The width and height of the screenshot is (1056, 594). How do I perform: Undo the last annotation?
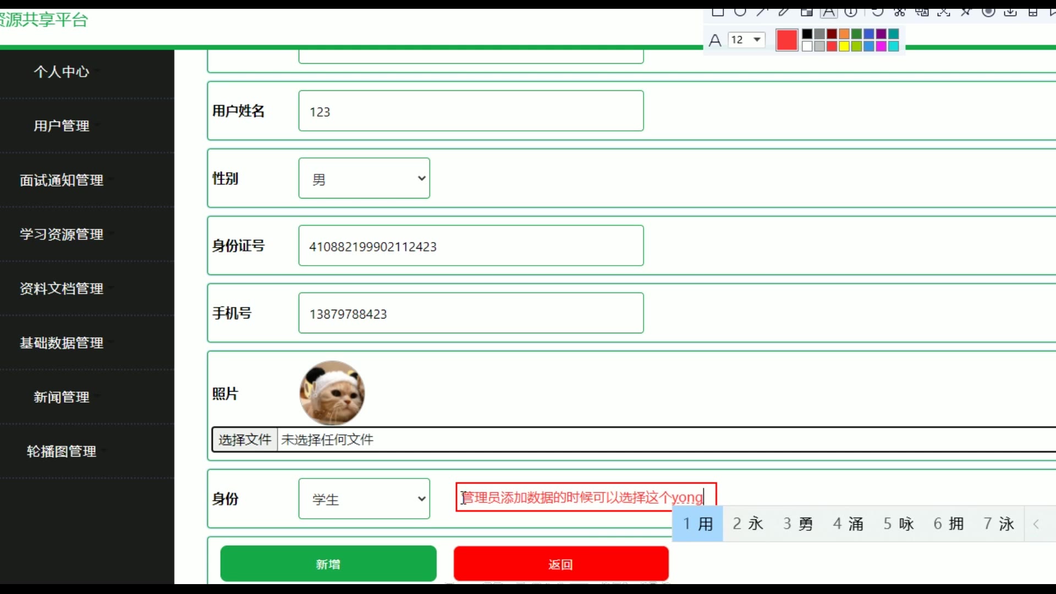coord(878,12)
